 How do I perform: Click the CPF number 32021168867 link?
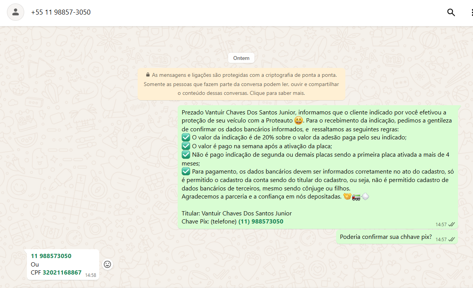click(x=62, y=273)
